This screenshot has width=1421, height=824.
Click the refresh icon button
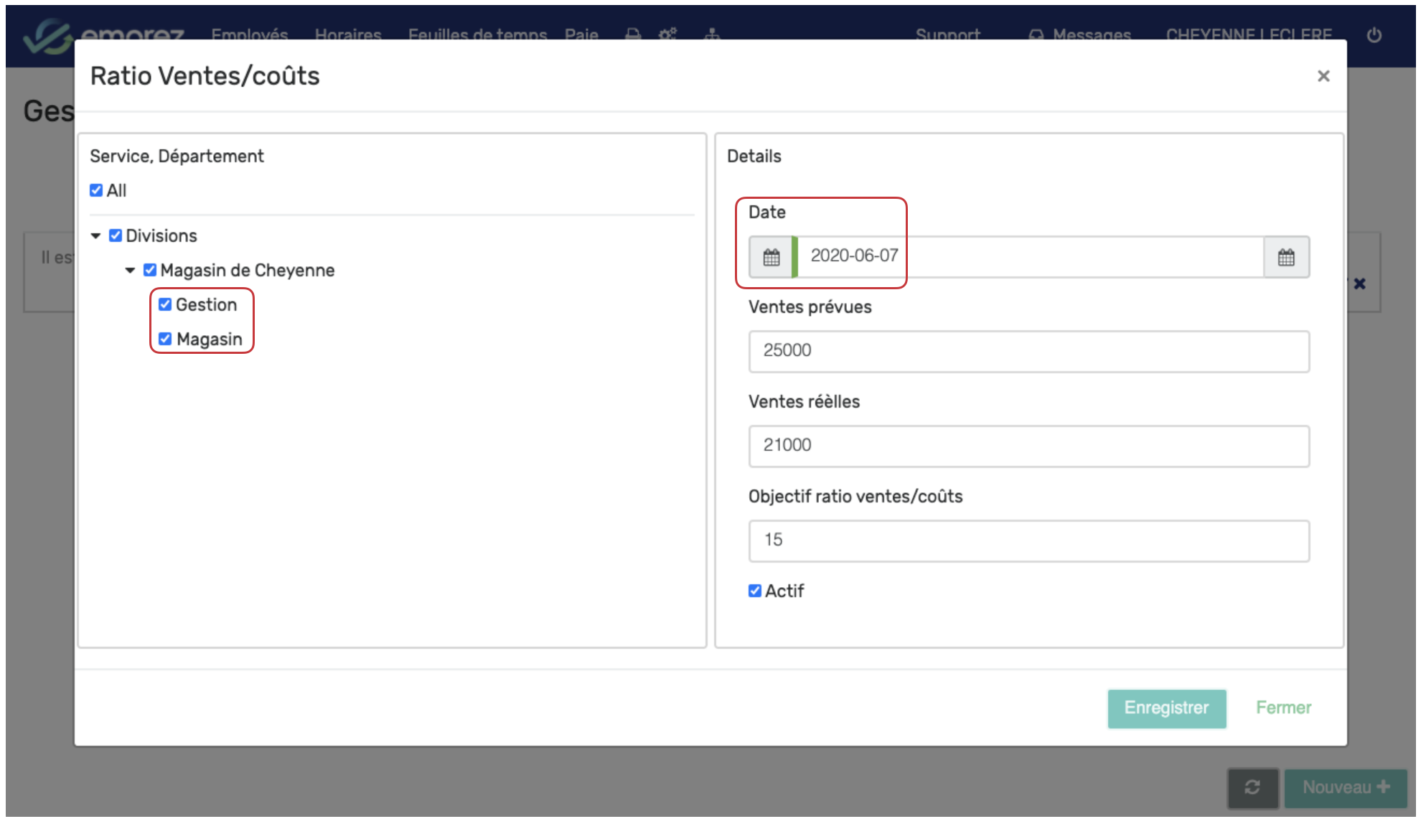click(1252, 787)
